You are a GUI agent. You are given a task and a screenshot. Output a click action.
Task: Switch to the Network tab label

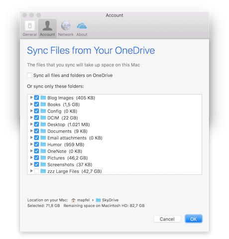pyautogui.click(x=66, y=34)
